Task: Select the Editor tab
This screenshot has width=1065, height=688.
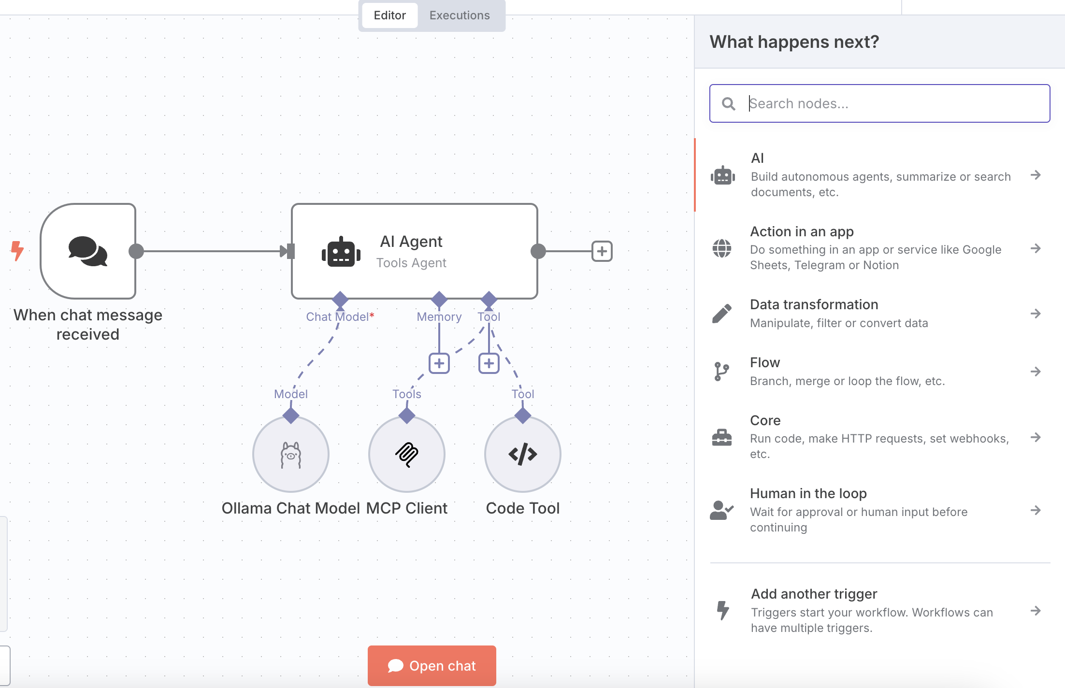Action: pyautogui.click(x=389, y=15)
